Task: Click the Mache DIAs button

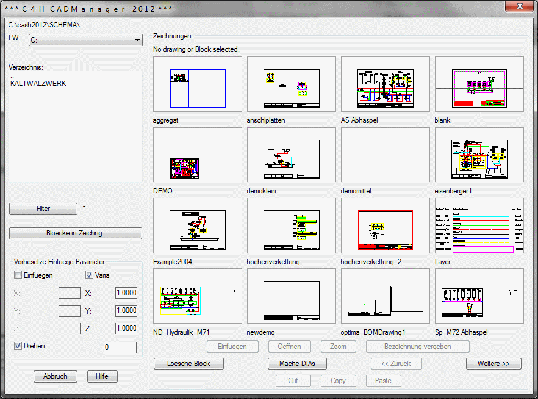Action: [298, 364]
